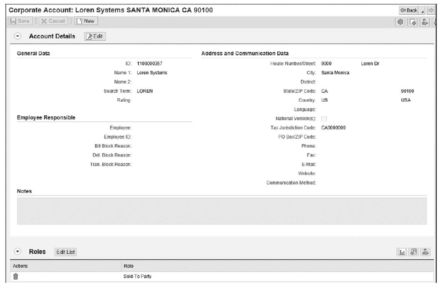
Task: Open the personalization gear icon in the toolbar
Action: pos(400,22)
